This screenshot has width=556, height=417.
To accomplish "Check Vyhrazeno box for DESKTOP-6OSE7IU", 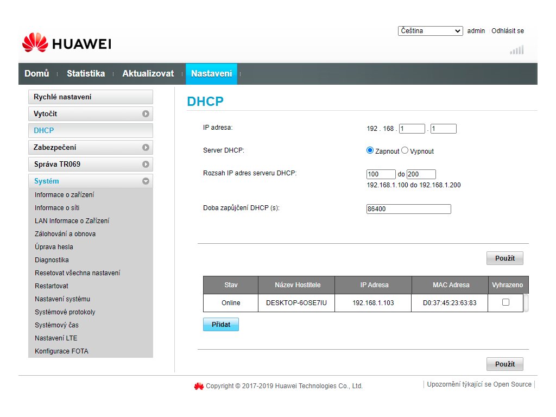I will (x=506, y=302).
